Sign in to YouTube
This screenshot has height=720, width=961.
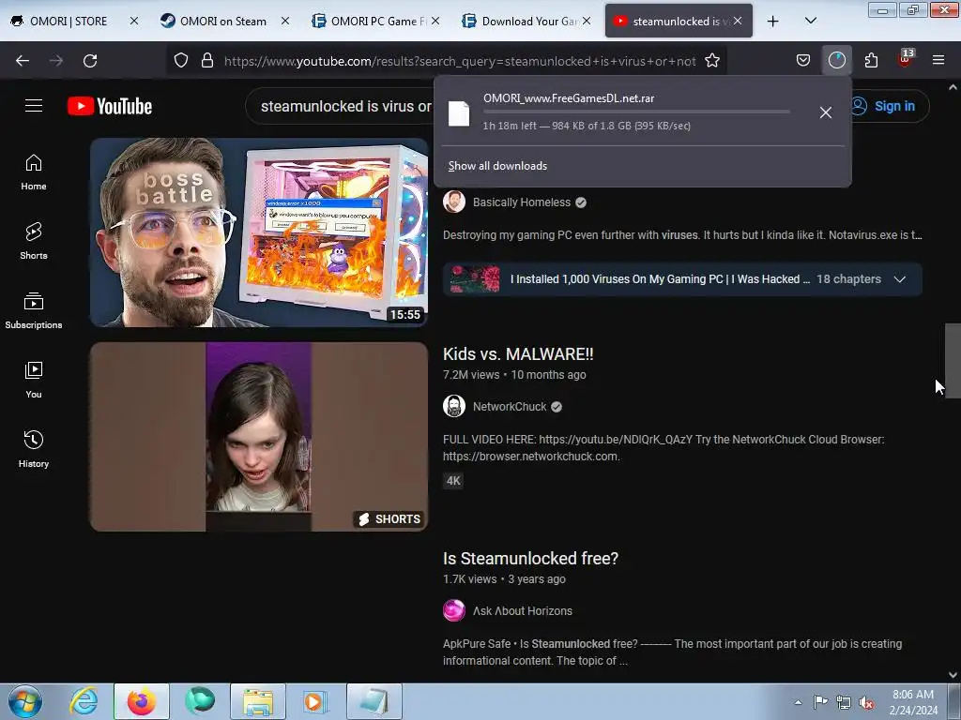tap(886, 106)
